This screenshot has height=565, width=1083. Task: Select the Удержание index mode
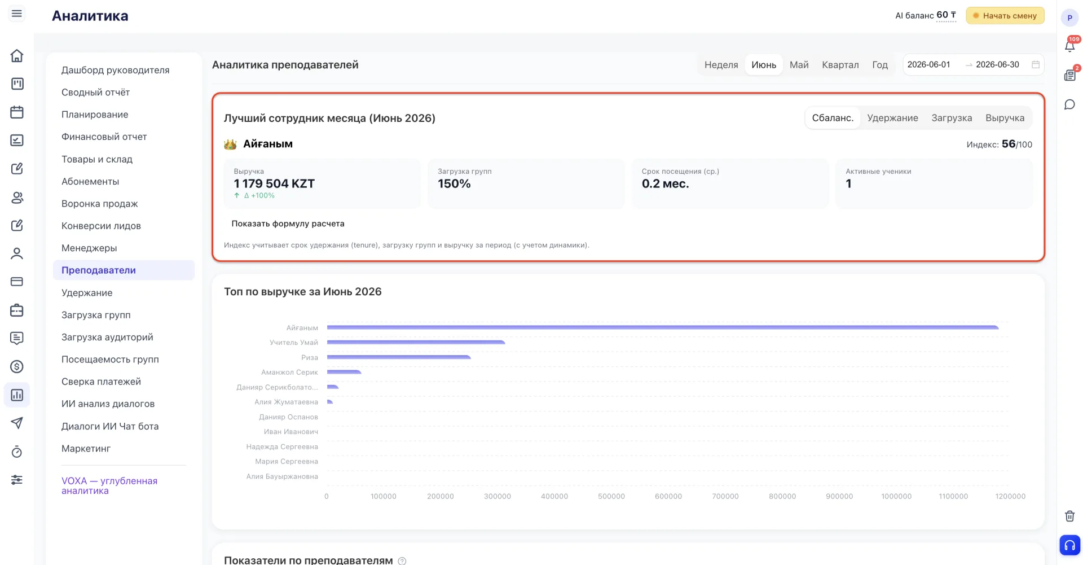pos(892,118)
